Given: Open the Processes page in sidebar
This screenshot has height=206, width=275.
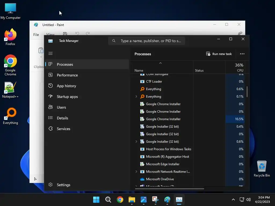Looking at the screenshot, I should [87, 64].
